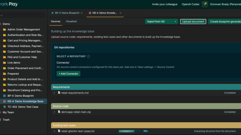Click the + Add Connector button
Image resolution: width=241 pixels, height=135 pixels.
[69, 73]
